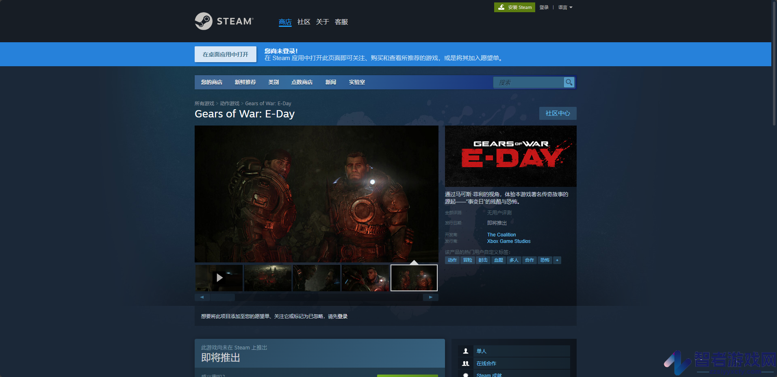Select the city skyline screenshot thumbnail

click(268, 278)
